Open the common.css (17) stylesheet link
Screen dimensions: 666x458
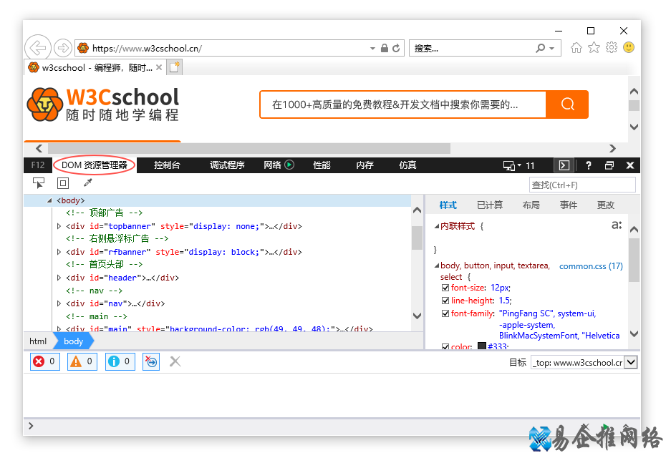pyautogui.click(x=590, y=265)
